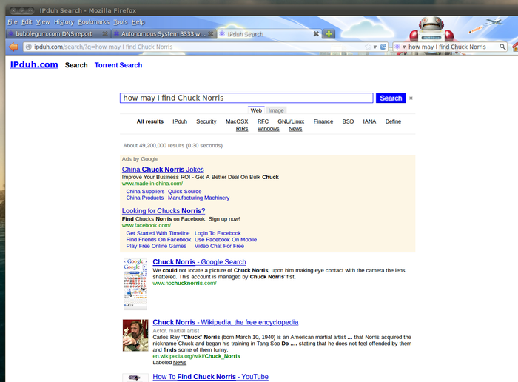Click the YouTube result thumbnail

tap(135, 378)
